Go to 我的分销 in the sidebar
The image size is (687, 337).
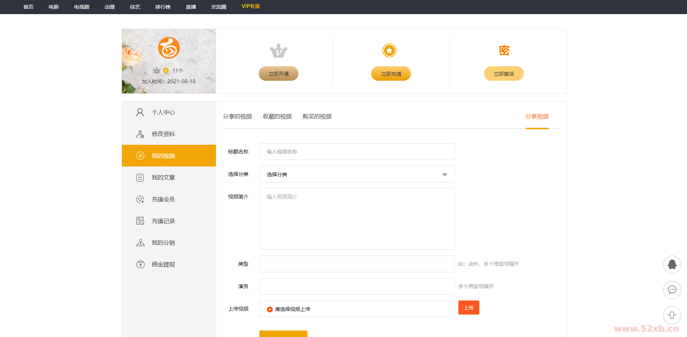click(x=163, y=243)
